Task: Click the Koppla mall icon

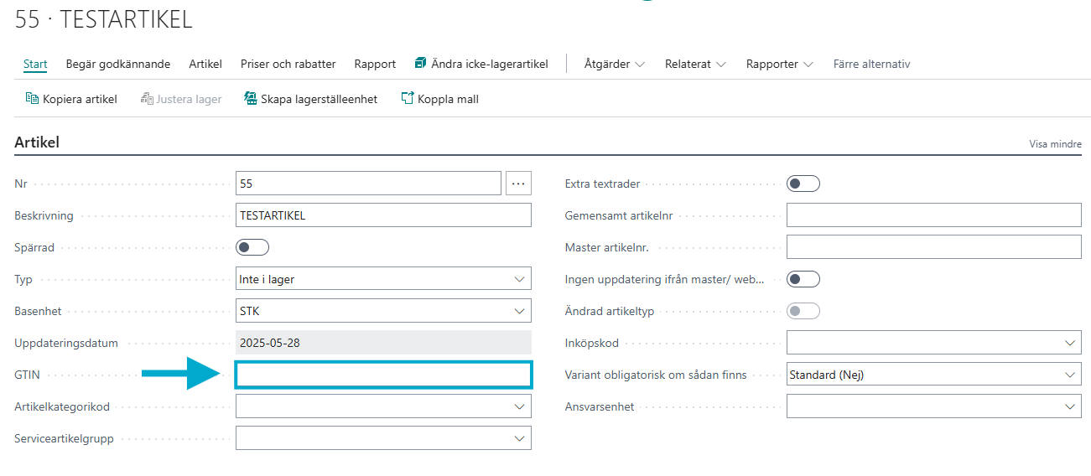Action: point(408,99)
